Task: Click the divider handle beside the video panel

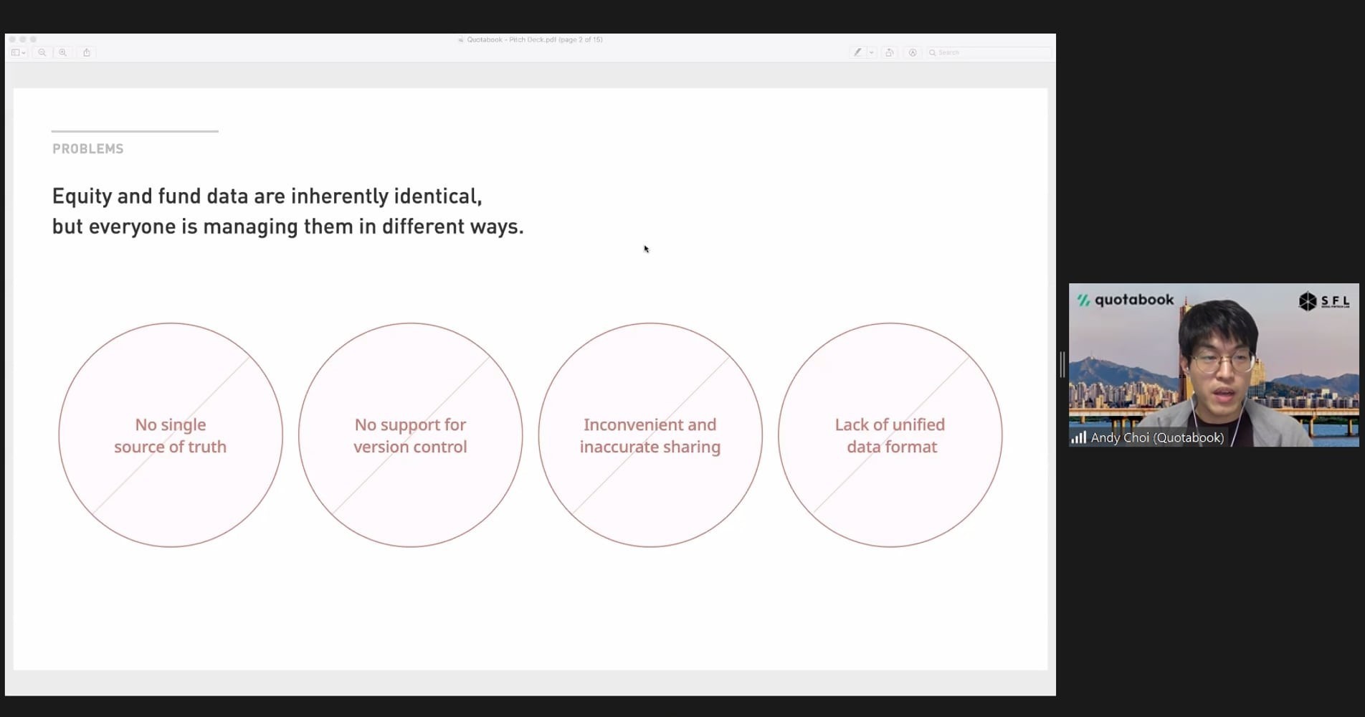Action: [1062, 364]
